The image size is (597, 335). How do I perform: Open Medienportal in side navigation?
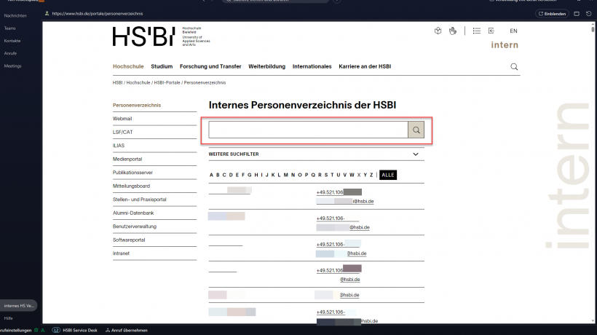coord(127,159)
